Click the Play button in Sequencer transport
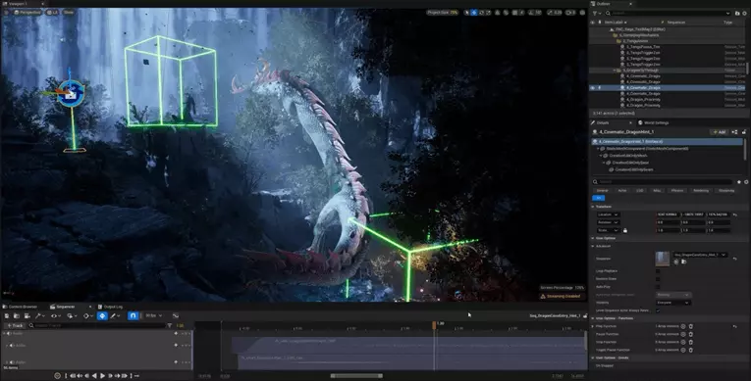 (102, 376)
